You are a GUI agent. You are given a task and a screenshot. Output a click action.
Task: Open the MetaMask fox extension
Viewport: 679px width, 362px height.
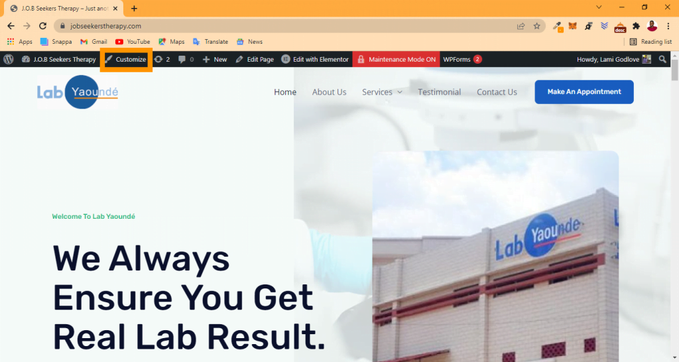coord(572,26)
